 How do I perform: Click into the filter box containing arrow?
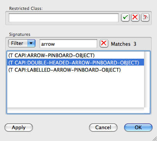point(68,44)
